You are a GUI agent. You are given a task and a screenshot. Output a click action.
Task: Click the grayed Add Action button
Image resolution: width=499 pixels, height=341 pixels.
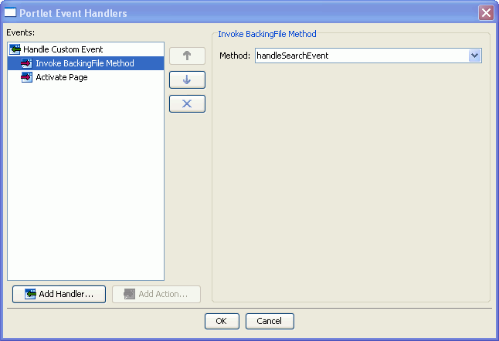[156, 294]
